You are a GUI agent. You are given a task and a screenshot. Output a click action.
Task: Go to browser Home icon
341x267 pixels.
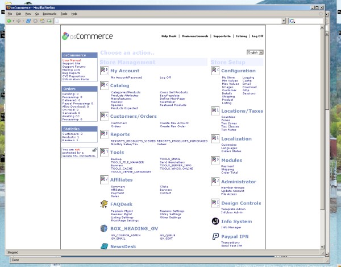point(43,21)
